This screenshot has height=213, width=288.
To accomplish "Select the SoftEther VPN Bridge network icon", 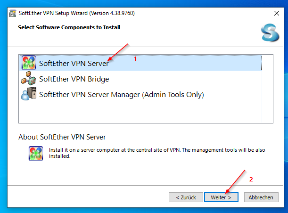I will click(29, 78).
